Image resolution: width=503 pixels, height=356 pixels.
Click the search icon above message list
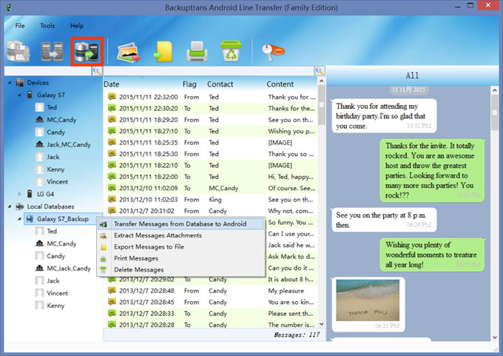(x=320, y=71)
